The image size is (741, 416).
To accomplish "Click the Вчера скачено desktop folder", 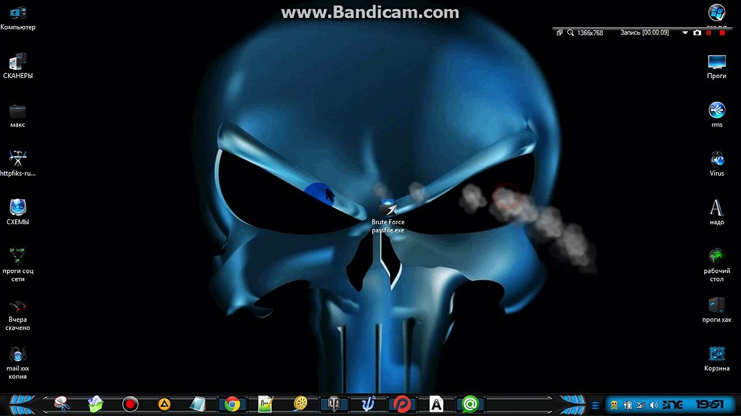I will tap(17, 315).
